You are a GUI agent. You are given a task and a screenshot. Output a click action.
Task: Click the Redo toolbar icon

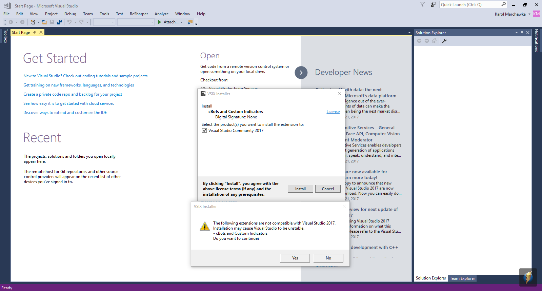[81, 22]
